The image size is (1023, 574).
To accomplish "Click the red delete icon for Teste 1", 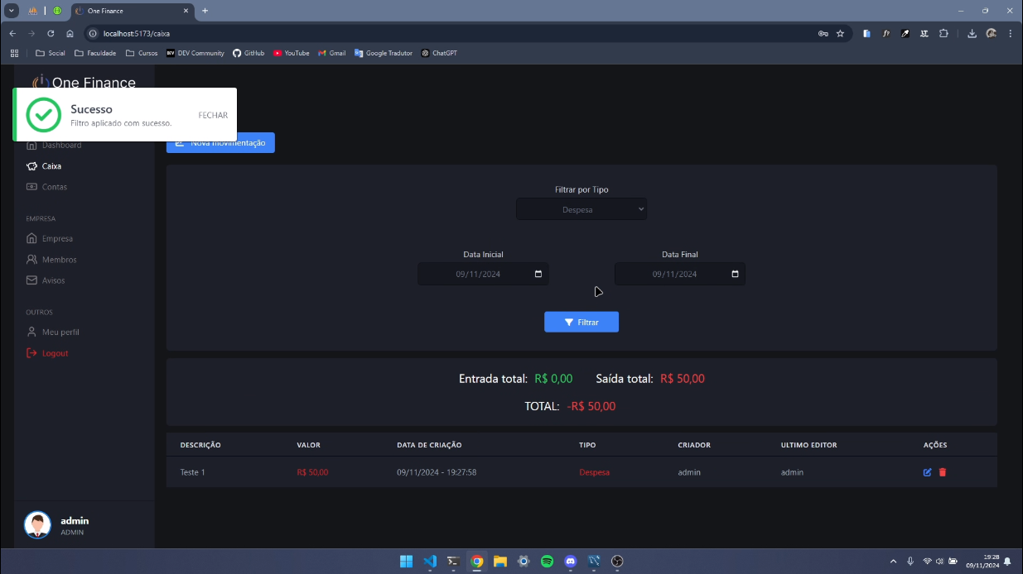I will tap(943, 472).
